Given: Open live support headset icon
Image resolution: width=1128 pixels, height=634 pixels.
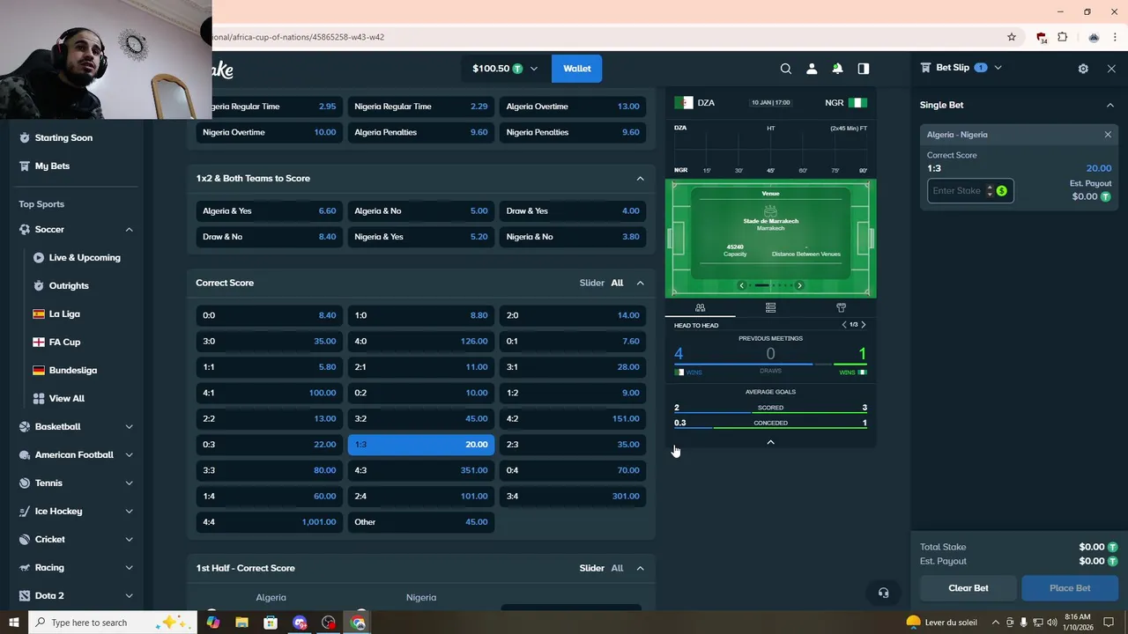Looking at the screenshot, I should pos(883,593).
